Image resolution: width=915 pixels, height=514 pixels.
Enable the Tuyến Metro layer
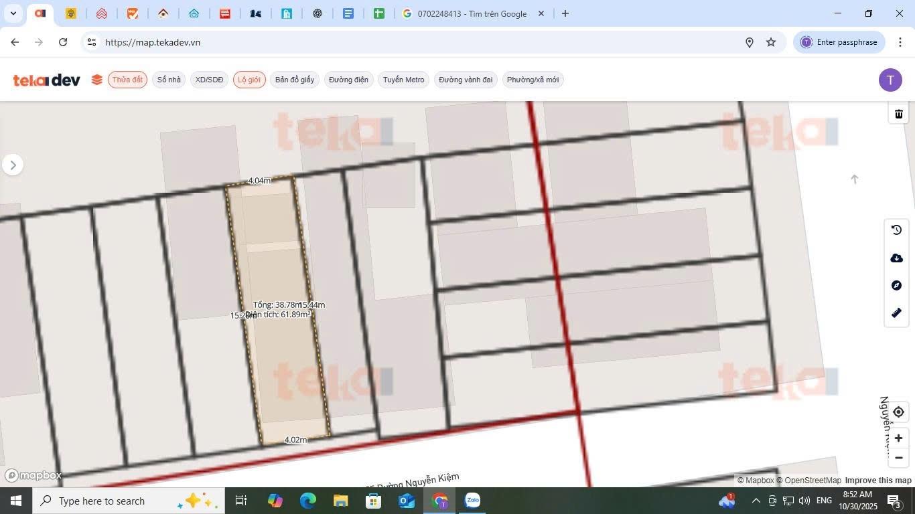pyautogui.click(x=403, y=80)
